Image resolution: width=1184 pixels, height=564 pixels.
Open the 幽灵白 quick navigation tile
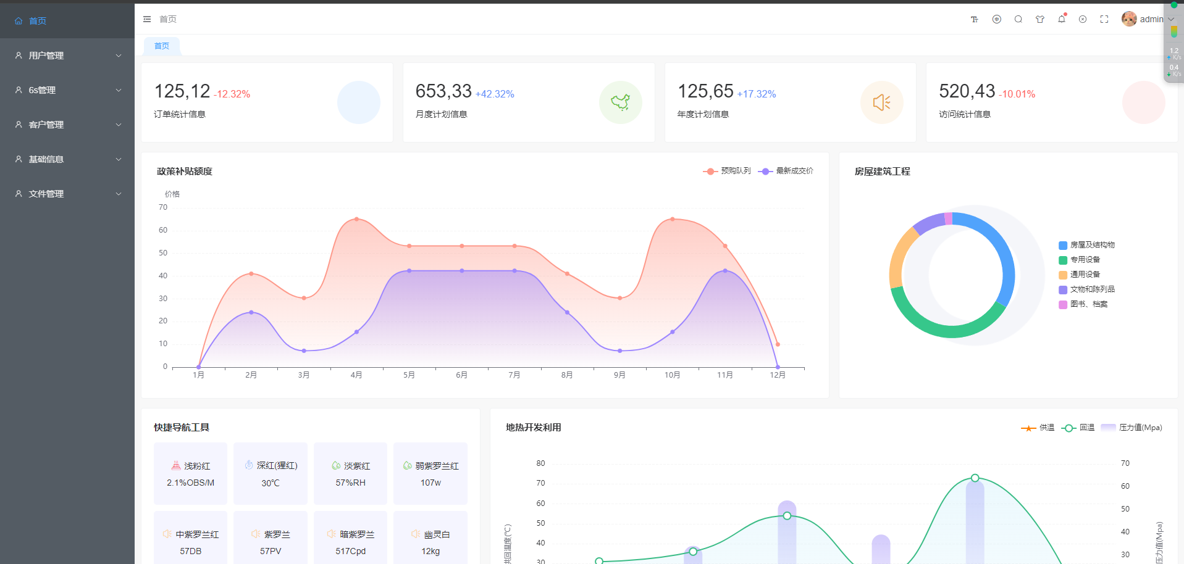430,537
